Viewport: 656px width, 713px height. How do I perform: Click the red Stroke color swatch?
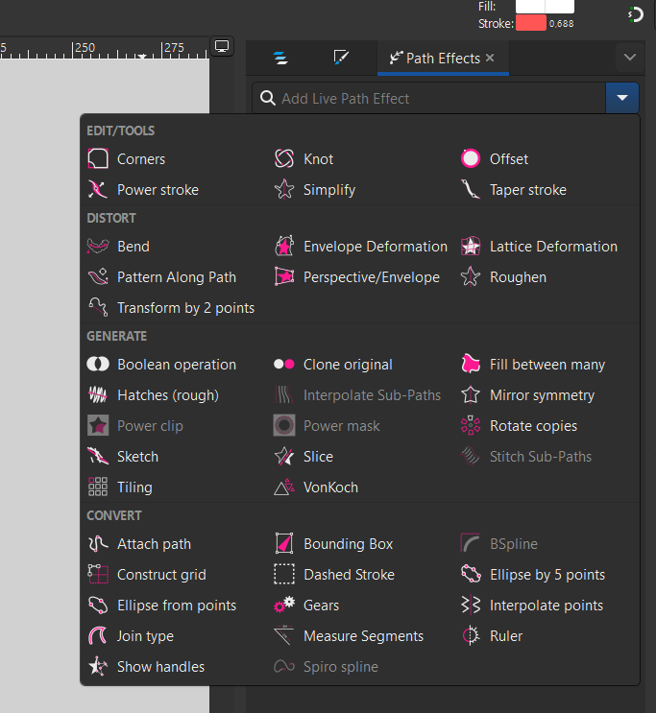click(x=531, y=23)
